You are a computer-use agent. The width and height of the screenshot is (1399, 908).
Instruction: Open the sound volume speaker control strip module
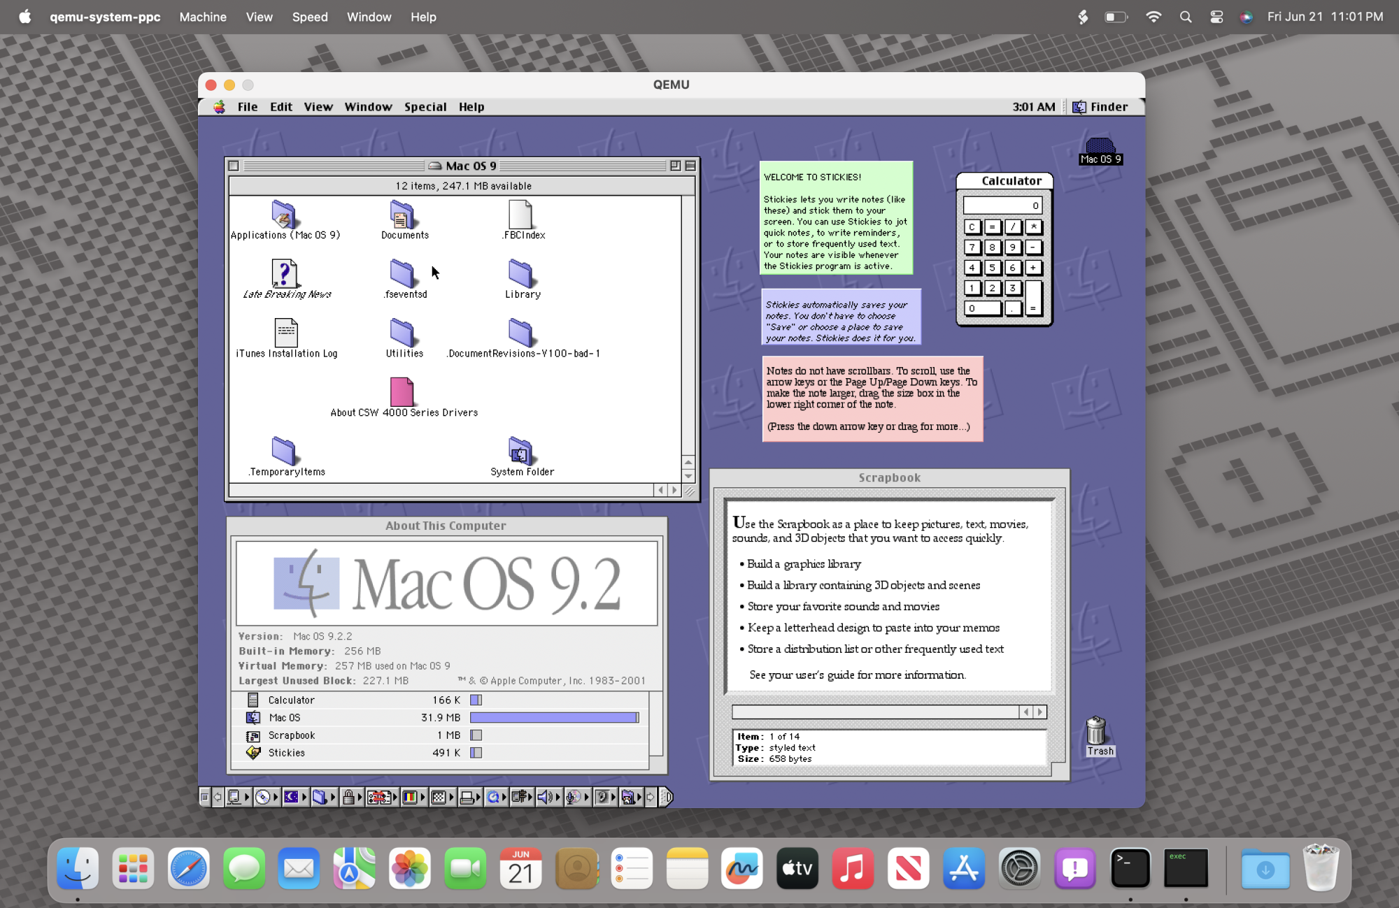tap(545, 797)
